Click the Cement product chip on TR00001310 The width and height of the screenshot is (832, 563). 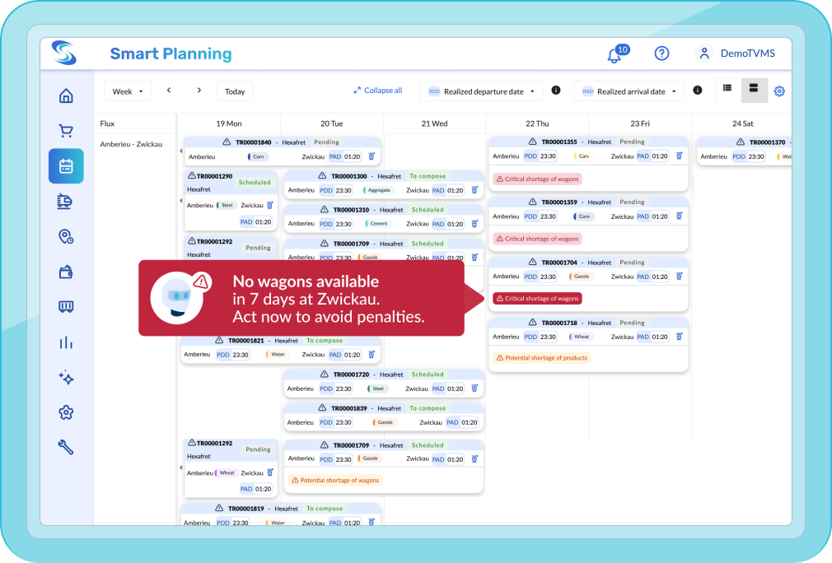click(378, 224)
